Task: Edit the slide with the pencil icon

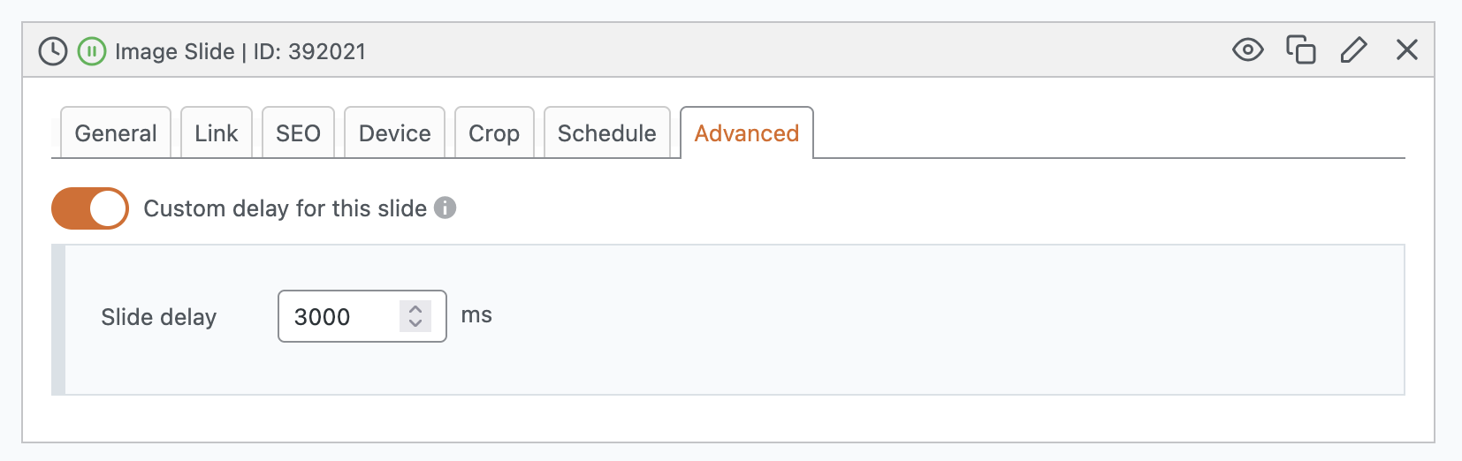Action: click(1353, 49)
